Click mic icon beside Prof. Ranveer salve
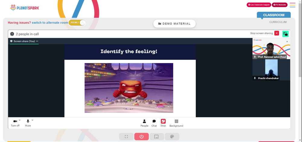The width and height of the screenshot is (302, 142). [255, 57]
